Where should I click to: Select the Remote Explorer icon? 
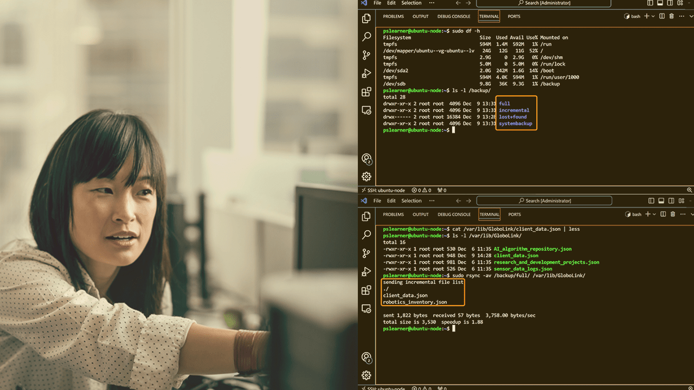[x=366, y=110]
